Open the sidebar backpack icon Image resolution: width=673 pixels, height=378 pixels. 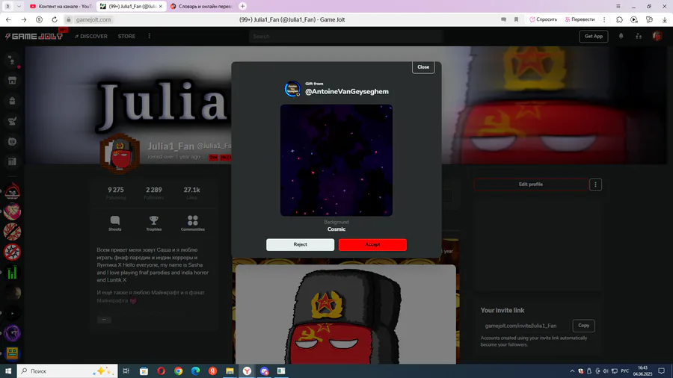click(x=12, y=101)
